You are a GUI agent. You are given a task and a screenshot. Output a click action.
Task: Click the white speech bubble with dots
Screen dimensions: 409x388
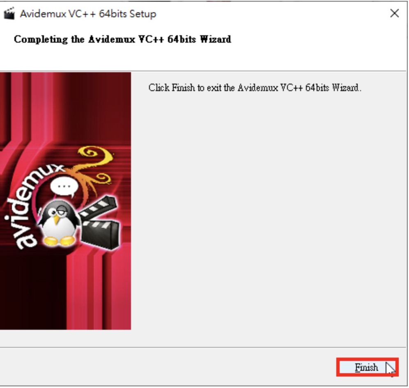tap(64, 187)
